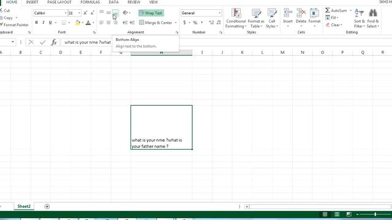Image resolution: width=392 pixels, height=220 pixels.
Task: Apply Percent Style
Action: click(195, 23)
